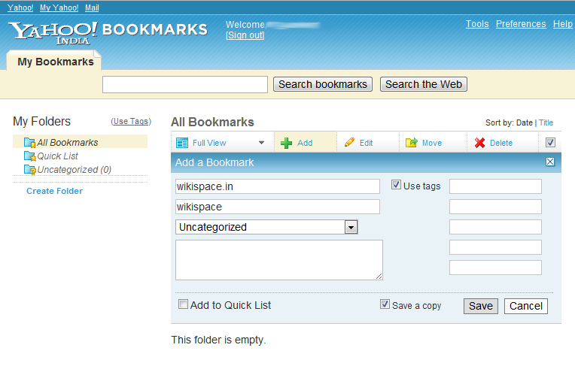
Task: Click the Search the Web button
Action: tap(424, 84)
